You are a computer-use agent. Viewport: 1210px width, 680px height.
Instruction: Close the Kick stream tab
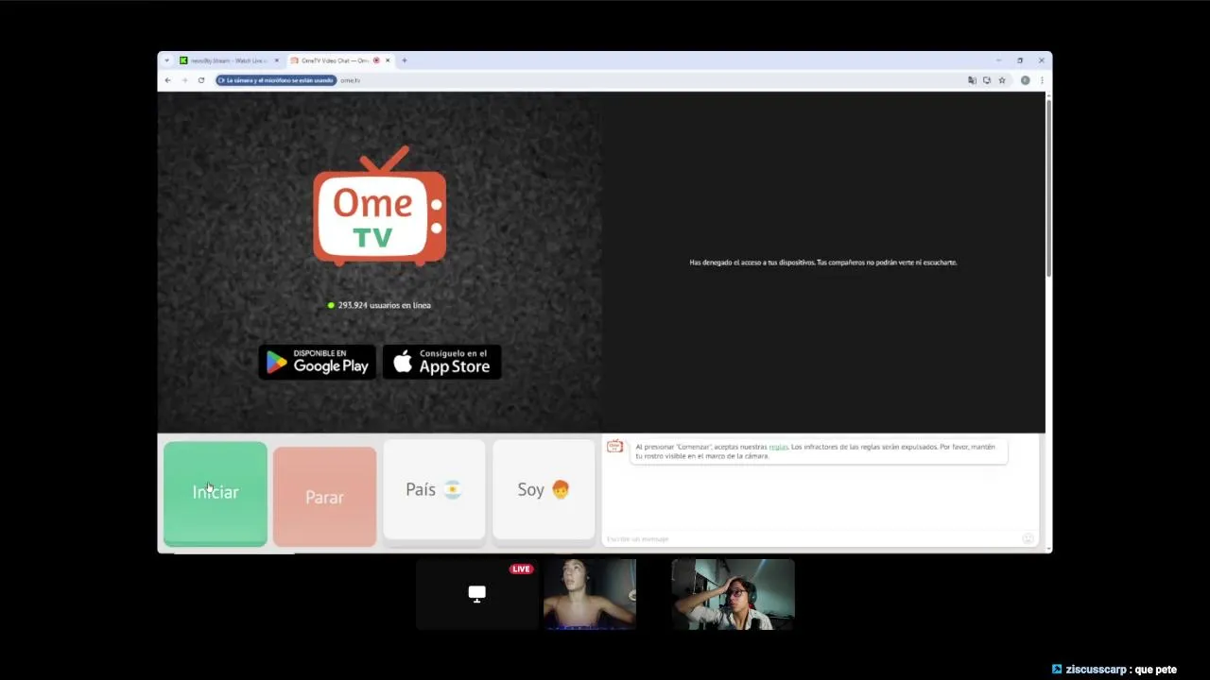click(x=276, y=60)
